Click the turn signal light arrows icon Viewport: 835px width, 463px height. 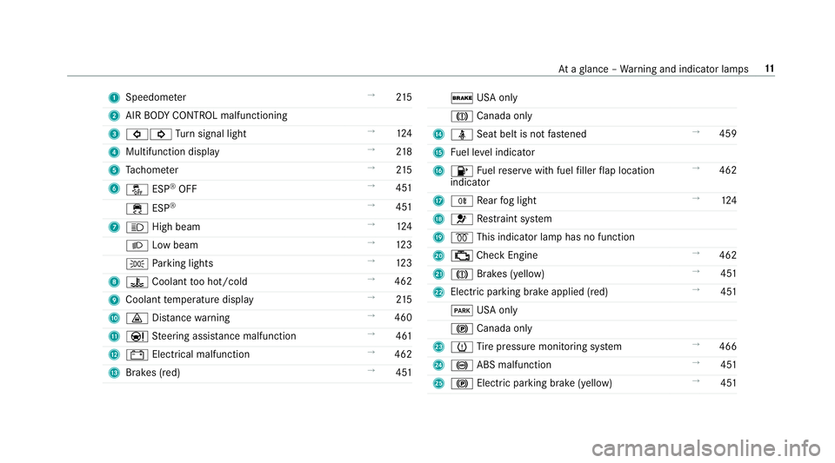[141, 134]
